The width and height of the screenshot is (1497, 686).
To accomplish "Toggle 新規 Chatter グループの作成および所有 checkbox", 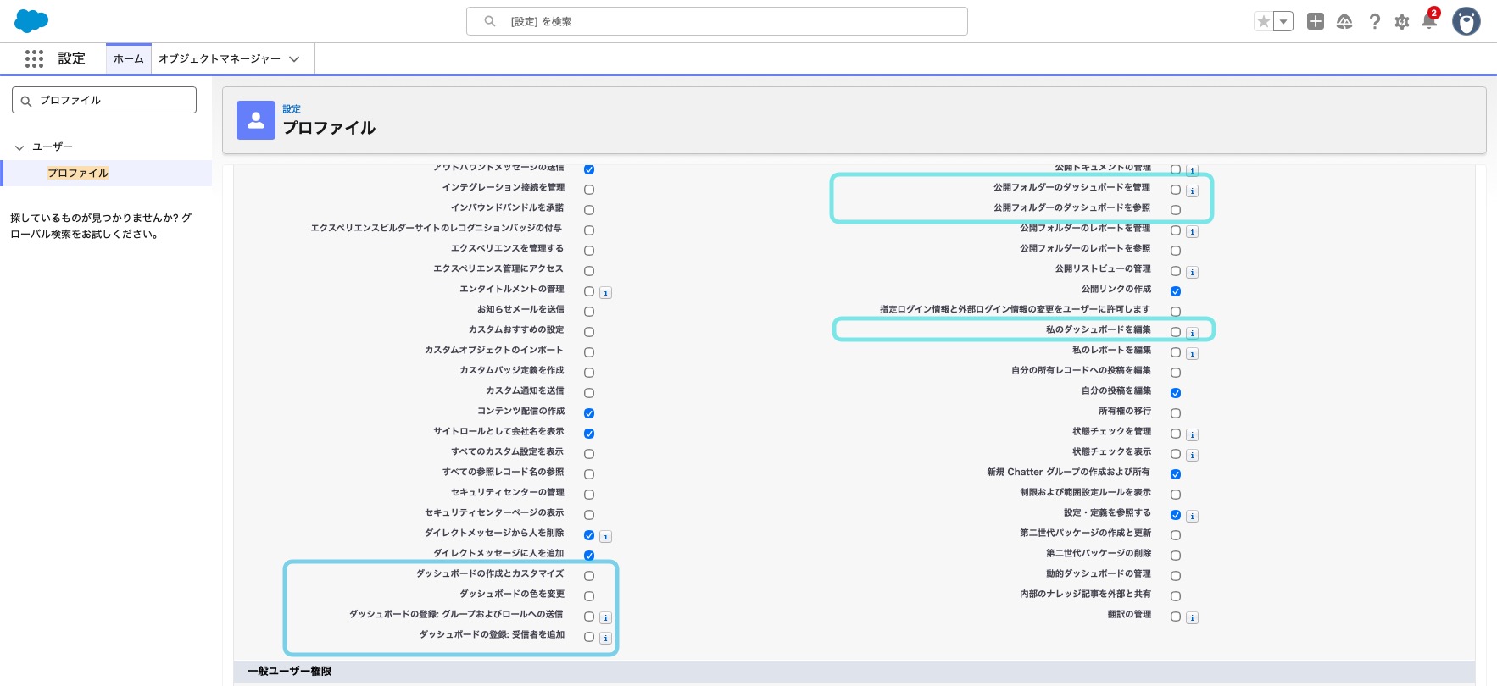I will point(1176,474).
